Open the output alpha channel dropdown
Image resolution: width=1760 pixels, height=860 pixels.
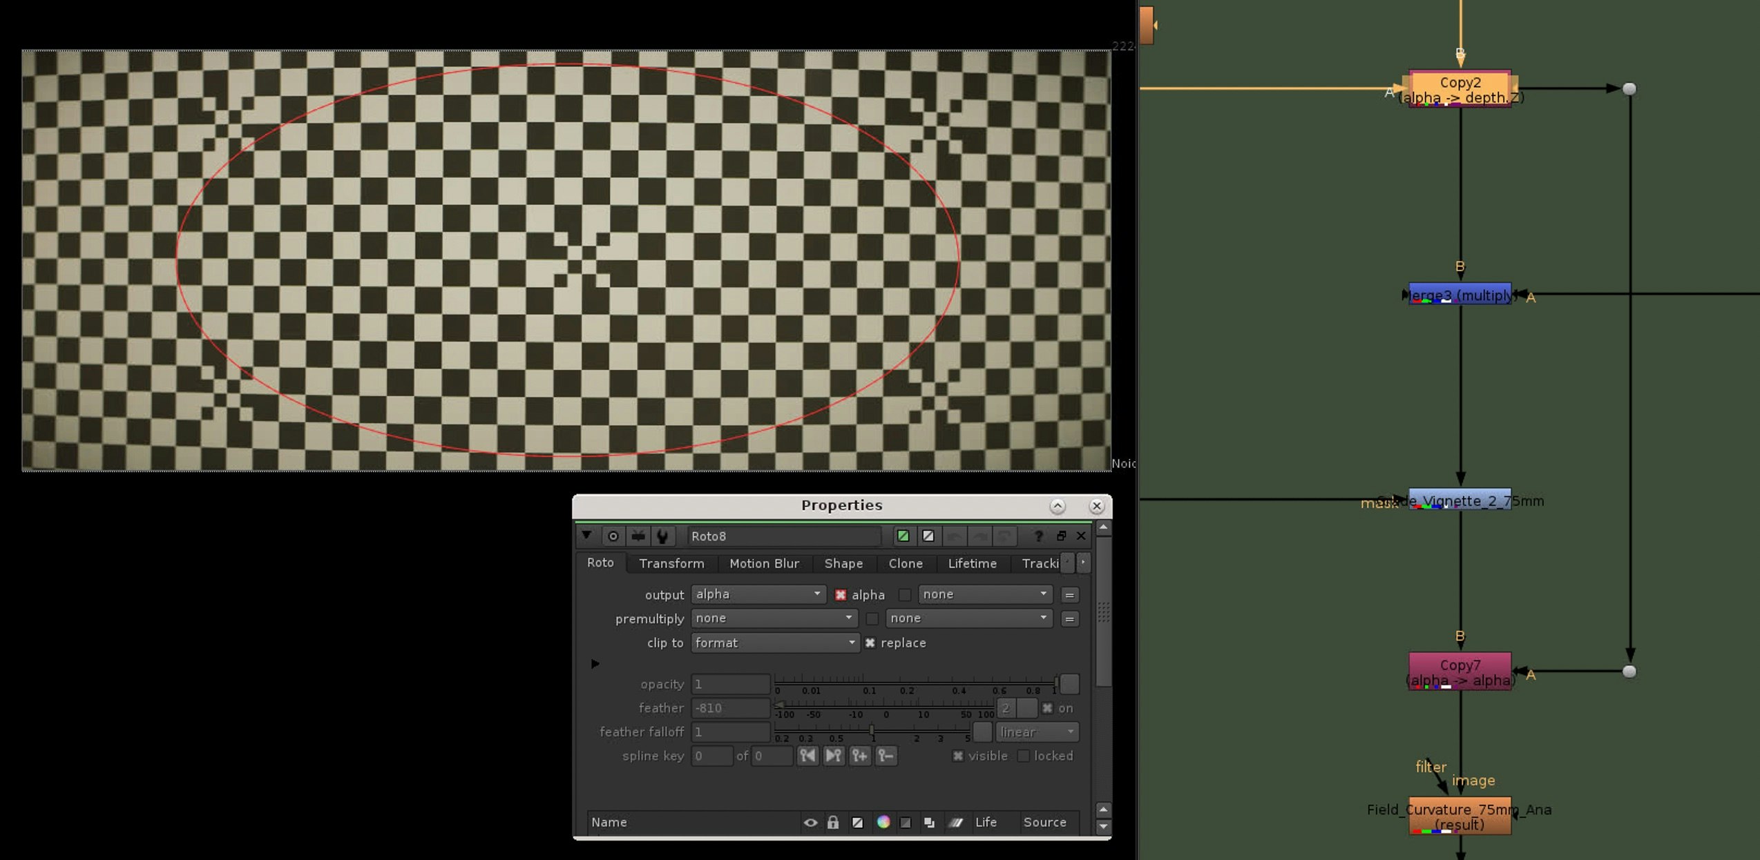758,594
